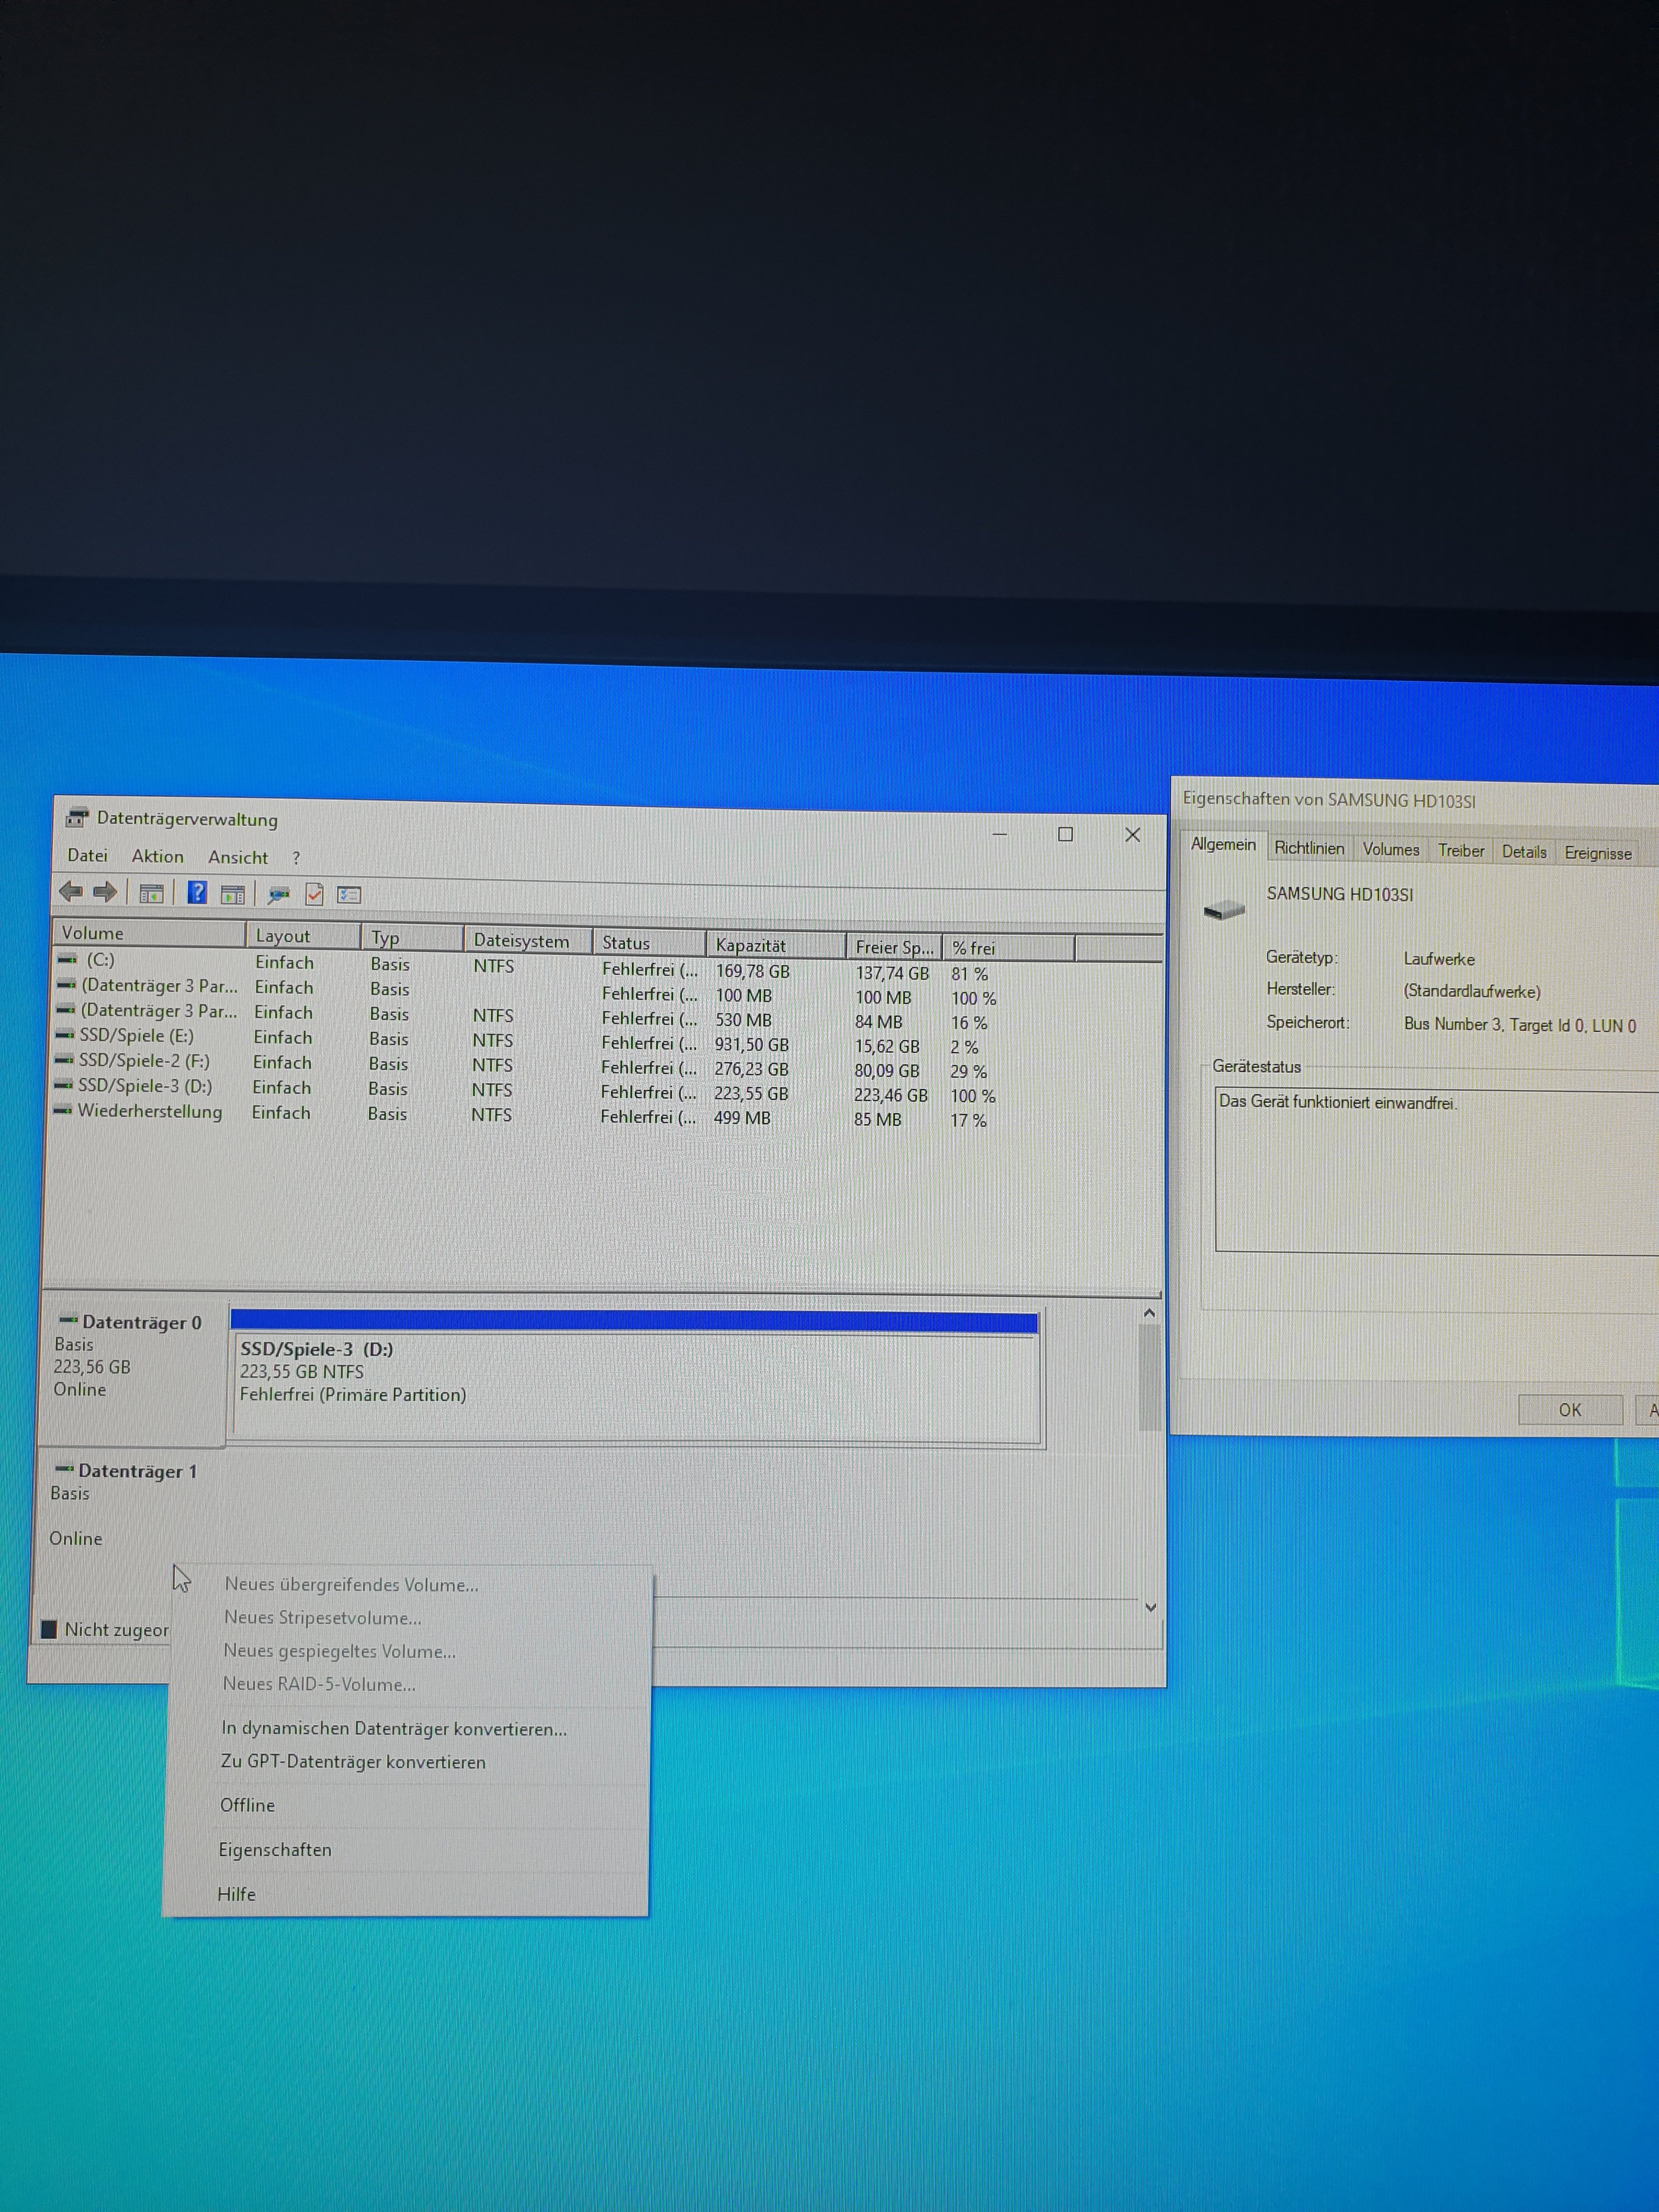Click the show/hide action pane icon
Image resolution: width=1659 pixels, height=2212 pixels.
coord(233,894)
